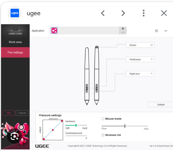Expand the Right click button dropdown

pos(140,74)
